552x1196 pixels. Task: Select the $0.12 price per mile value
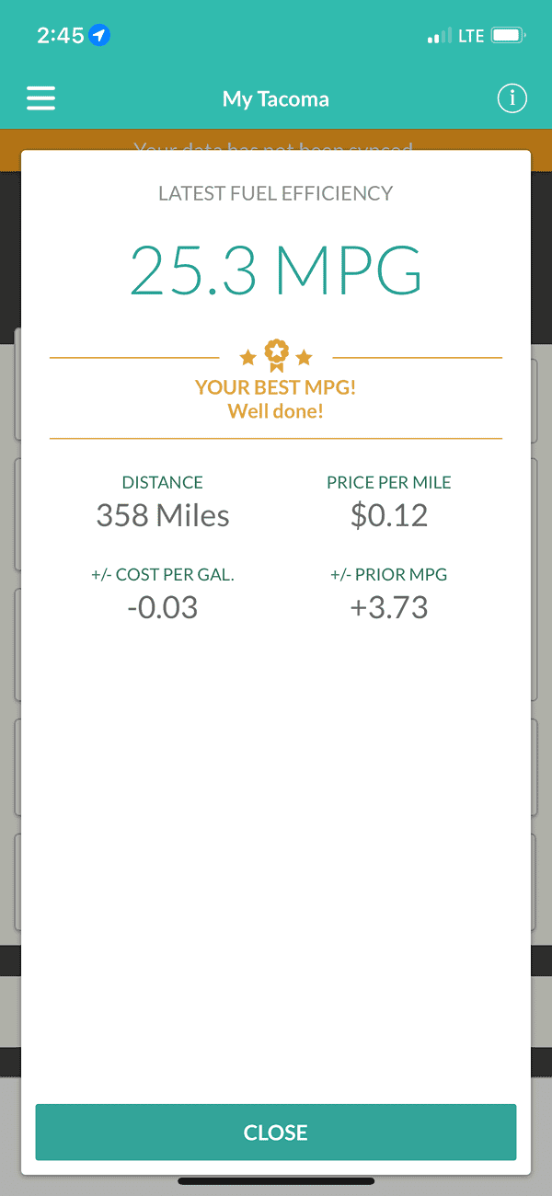(x=389, y=515)
